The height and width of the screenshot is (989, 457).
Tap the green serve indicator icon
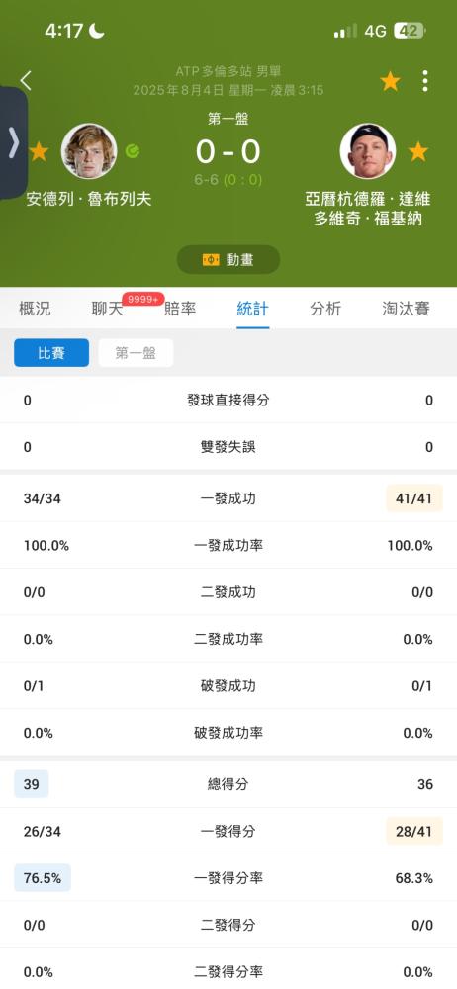point(133,151)
